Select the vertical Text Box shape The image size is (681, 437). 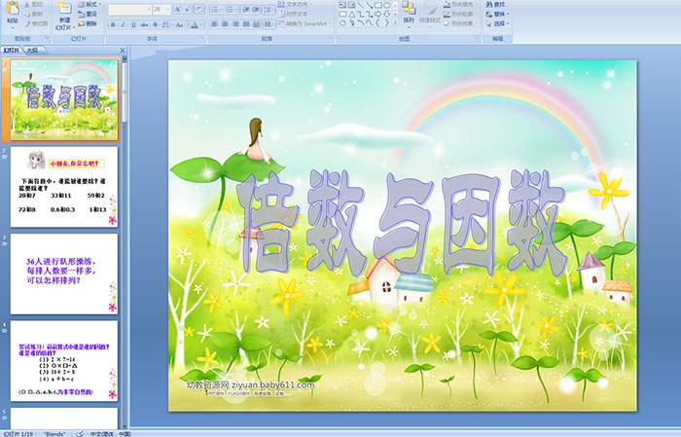tap(351, 5)
